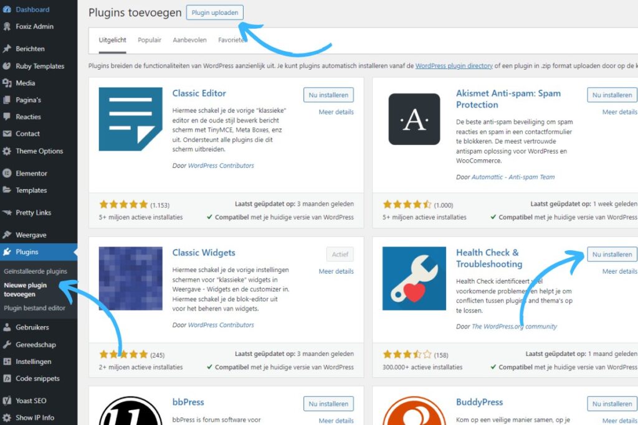Install the Akismet Anti-spam plugin
This screenshot has width=638, height=425.
click(x=612, y=95)
